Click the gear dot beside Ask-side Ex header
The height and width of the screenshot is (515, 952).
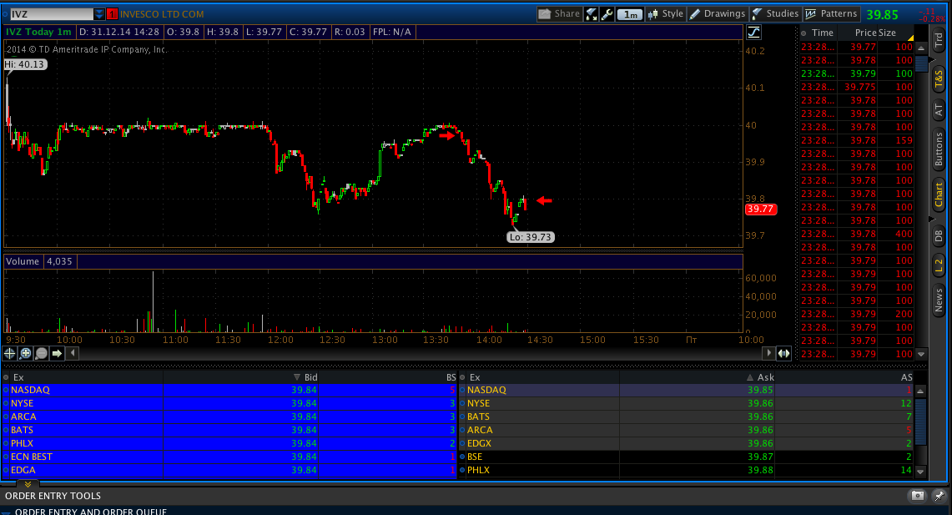[x=462, y=377]
